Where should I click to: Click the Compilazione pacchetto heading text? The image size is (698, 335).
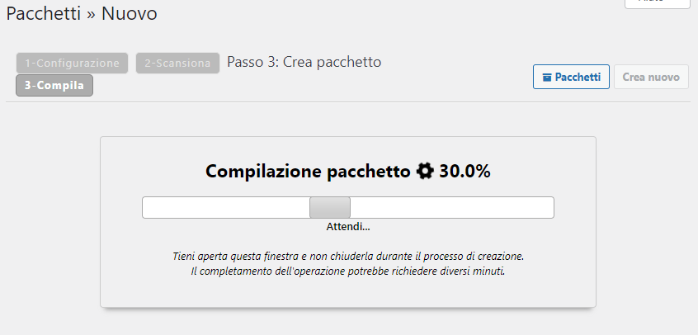click(307, 172)
